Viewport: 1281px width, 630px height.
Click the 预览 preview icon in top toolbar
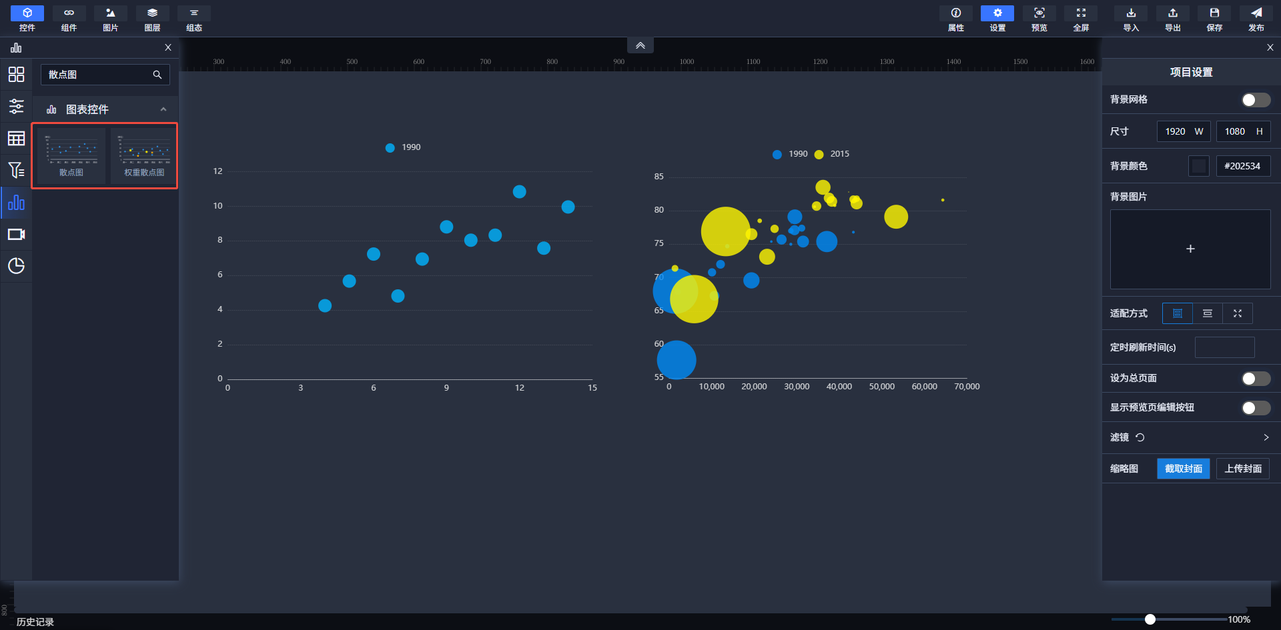[x=1039, y=18]
